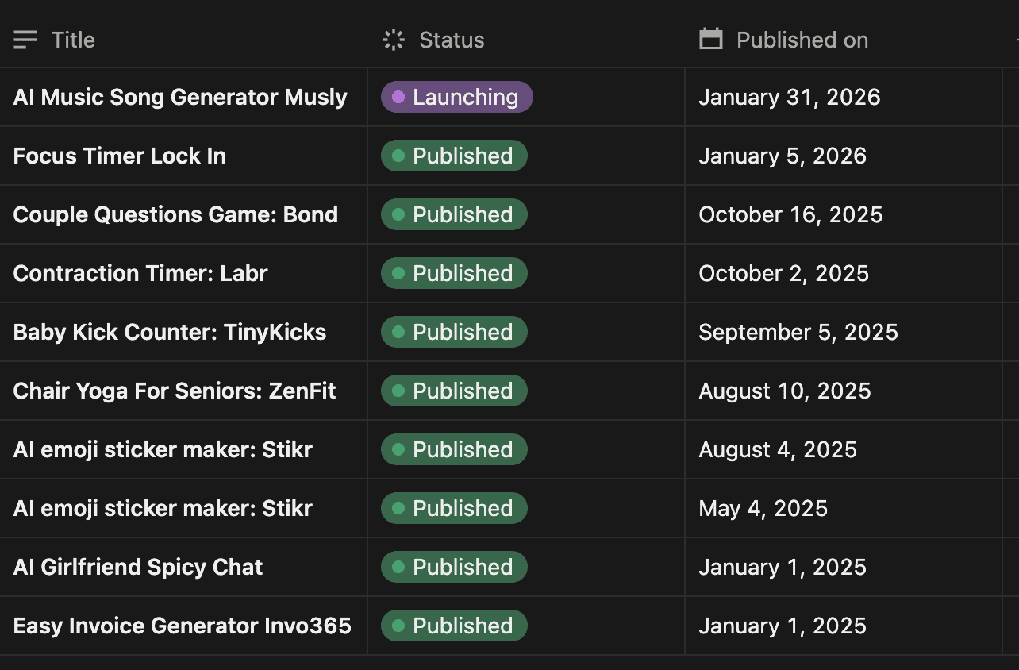Open AI Girlfriend Spicy Chat entry

pos(138,567)
